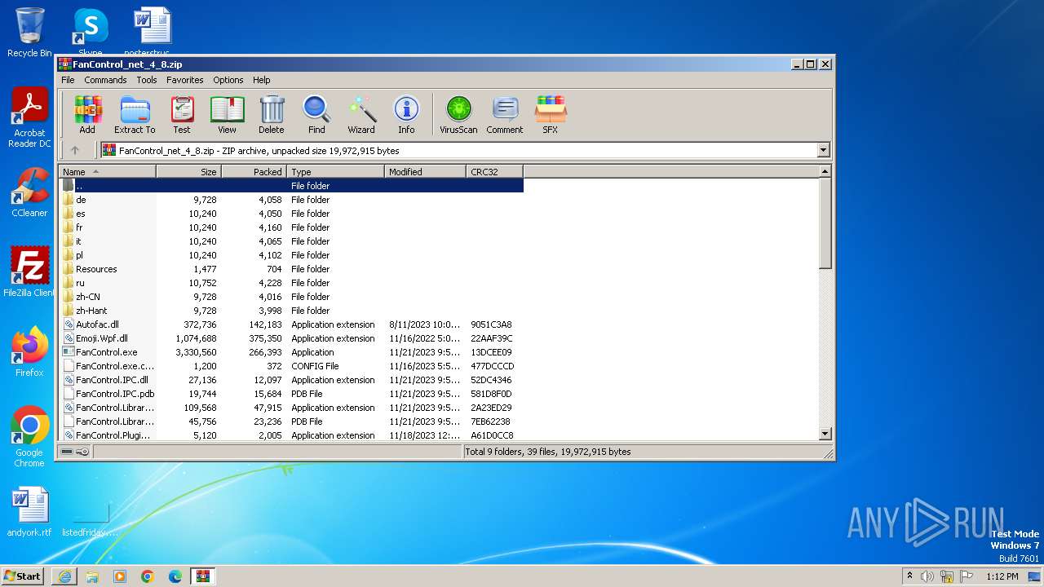Screen dimensions: 1044x587
Task: Click the WinRAR taskbar button
Action: [x=203, y=576]
